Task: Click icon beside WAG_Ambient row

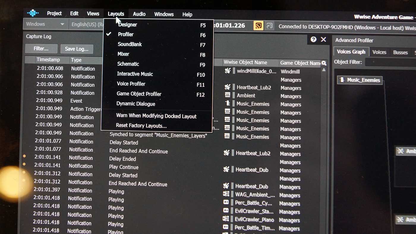Action: 226,195
